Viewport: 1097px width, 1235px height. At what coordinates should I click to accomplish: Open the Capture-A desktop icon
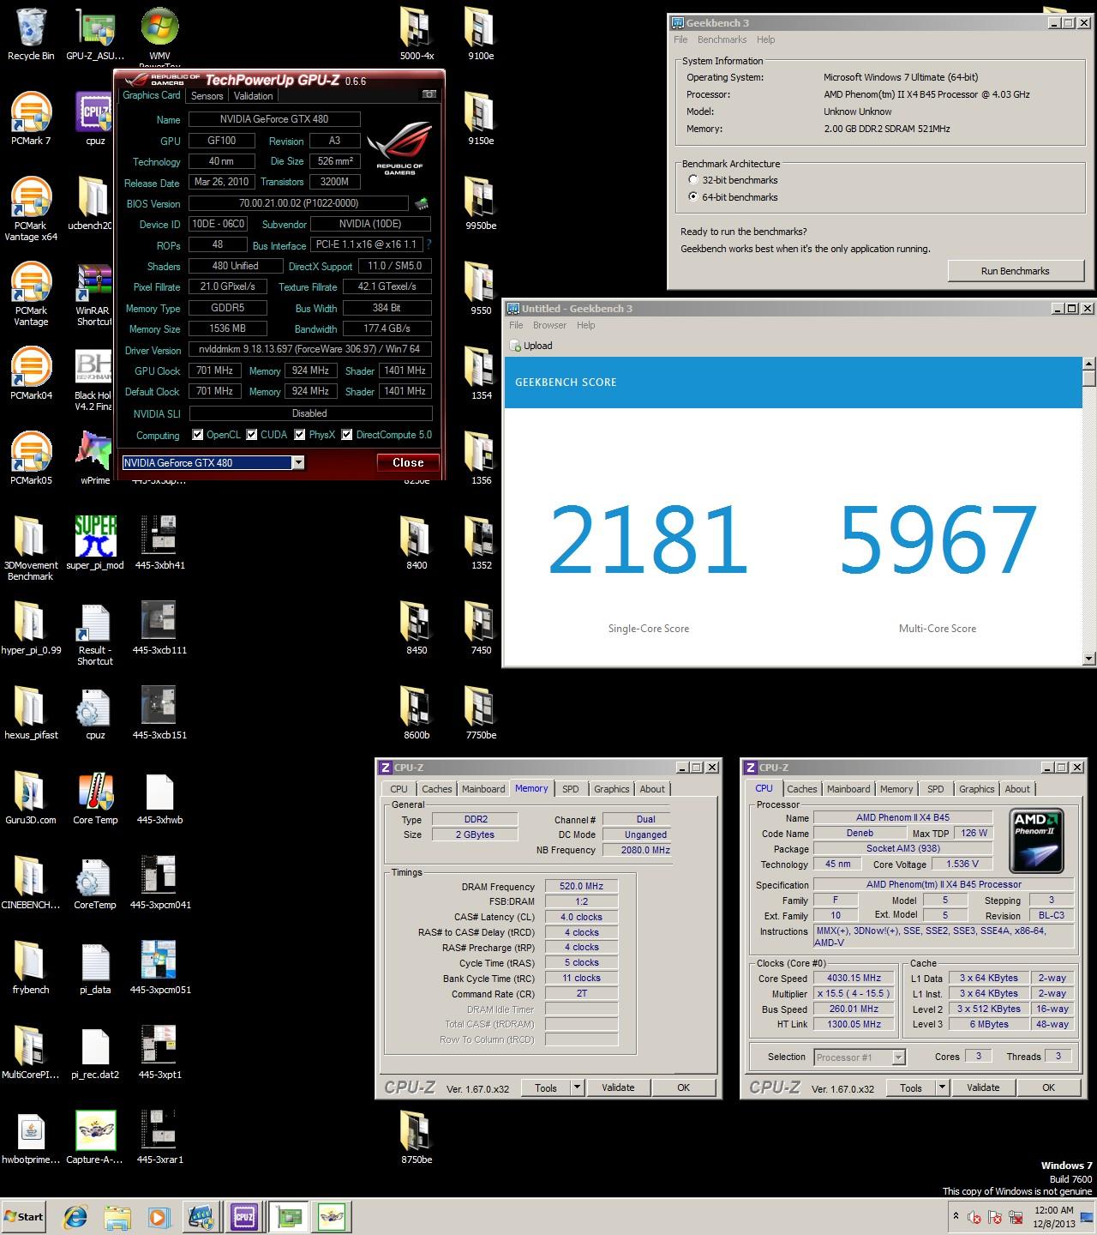(x=95, y=1138)
